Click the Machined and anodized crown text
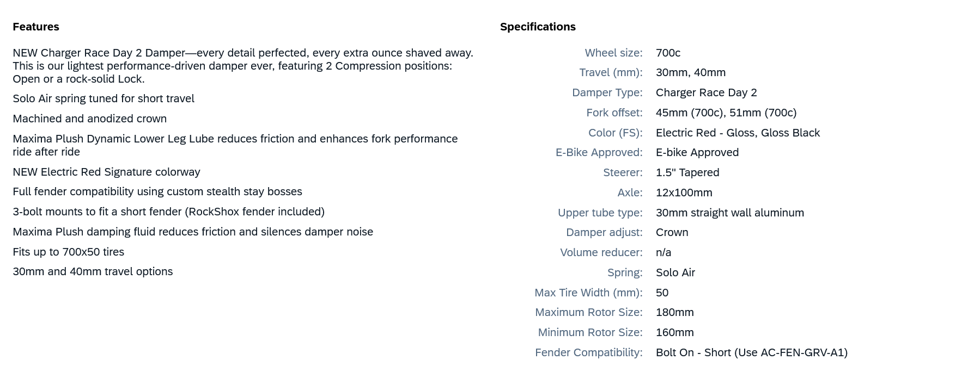Screen dimensions: 974x372 pos(90,119)
